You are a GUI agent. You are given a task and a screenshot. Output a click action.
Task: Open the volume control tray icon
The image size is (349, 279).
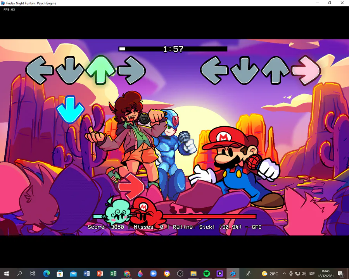coord(304,274)
